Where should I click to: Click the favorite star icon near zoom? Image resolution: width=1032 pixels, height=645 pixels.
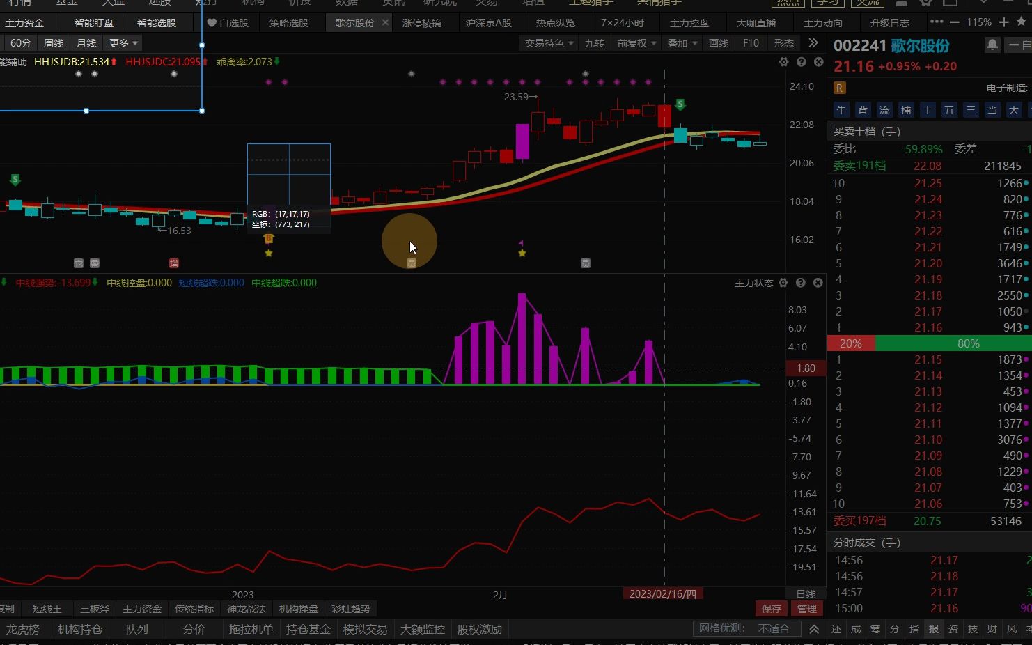(1022, 22)
